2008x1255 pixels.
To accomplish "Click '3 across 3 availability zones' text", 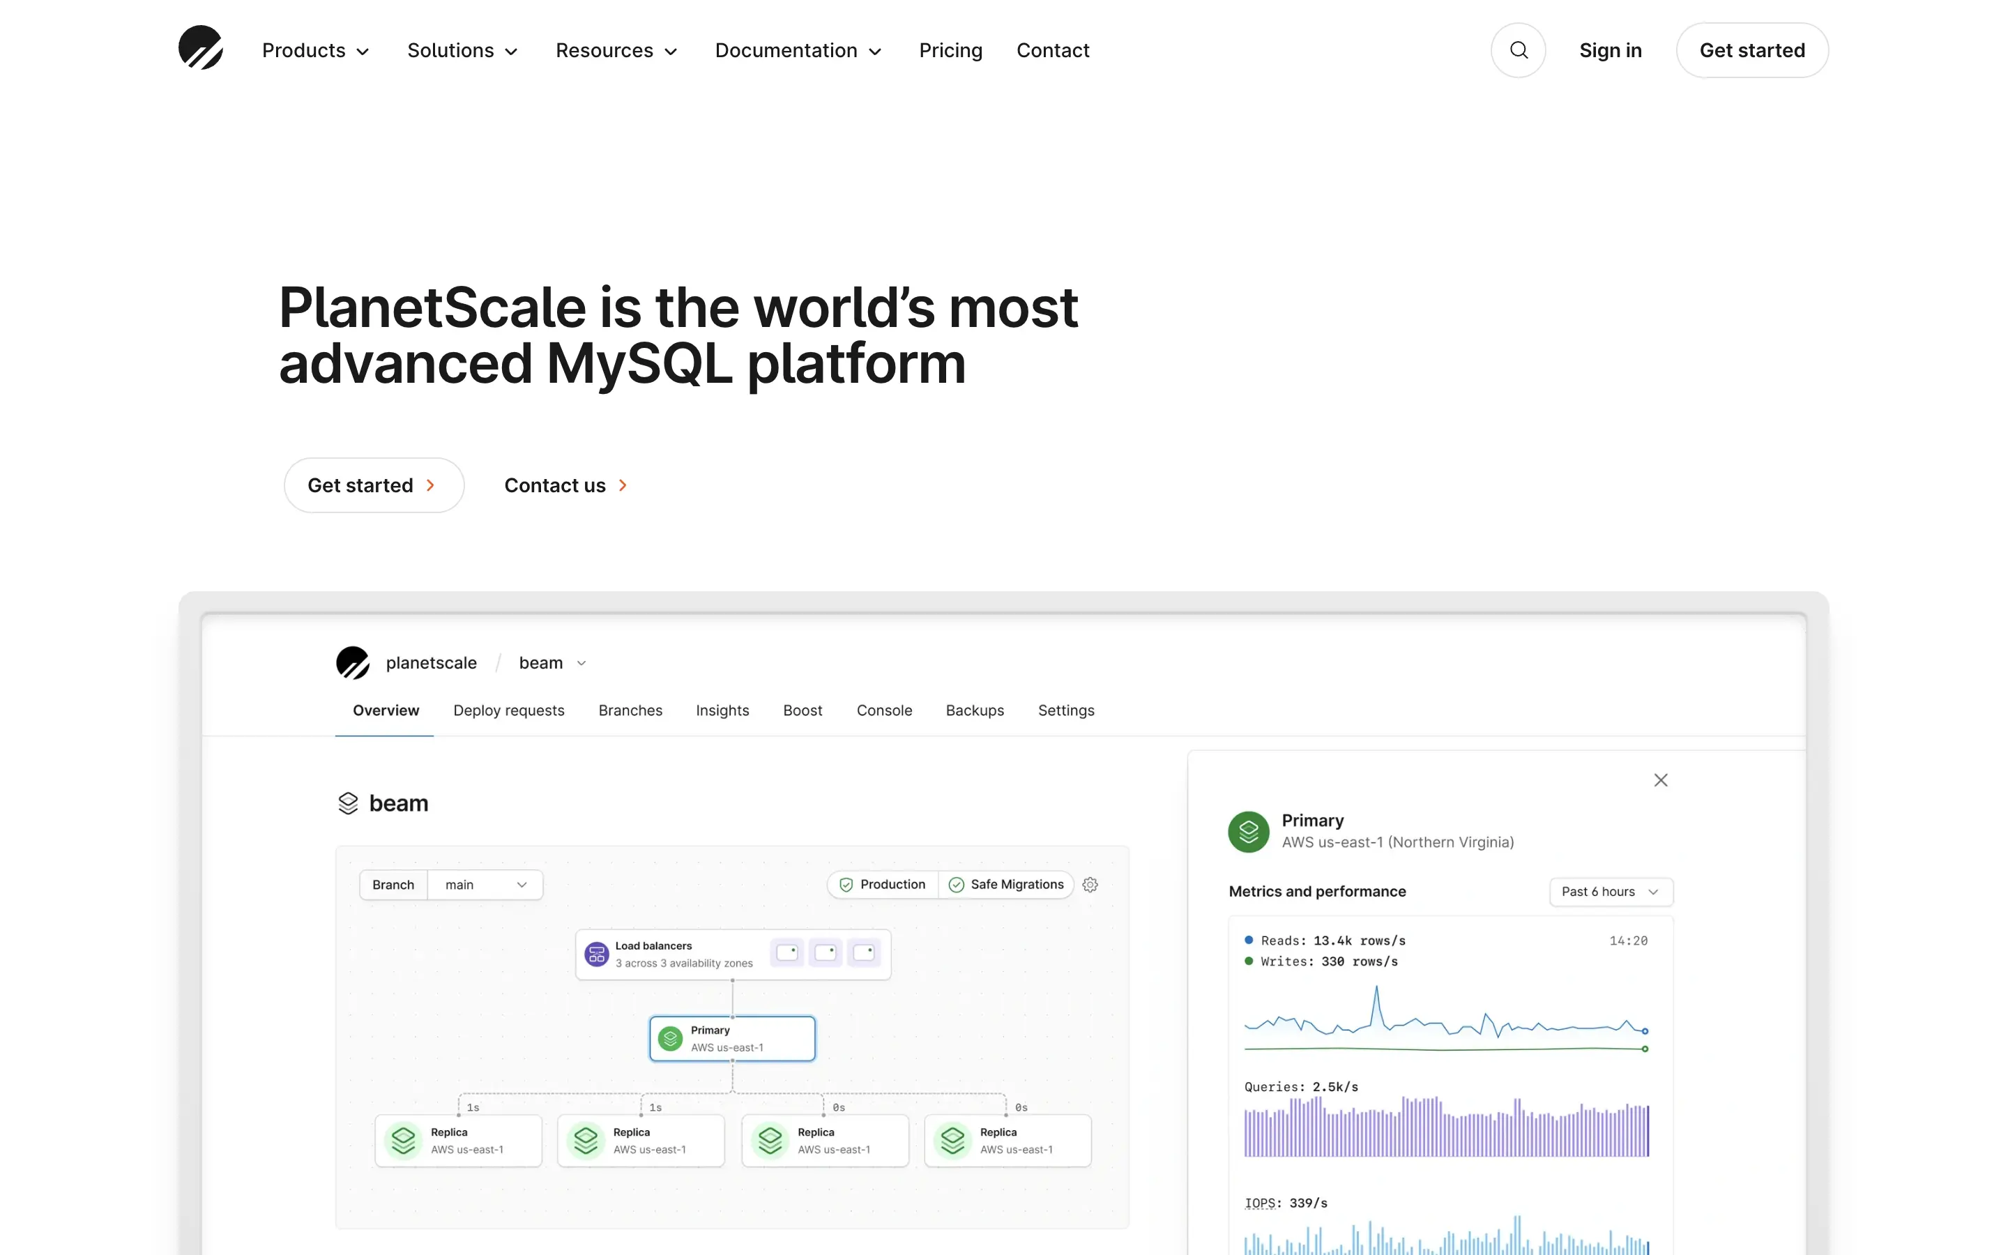I will [684, 964].
